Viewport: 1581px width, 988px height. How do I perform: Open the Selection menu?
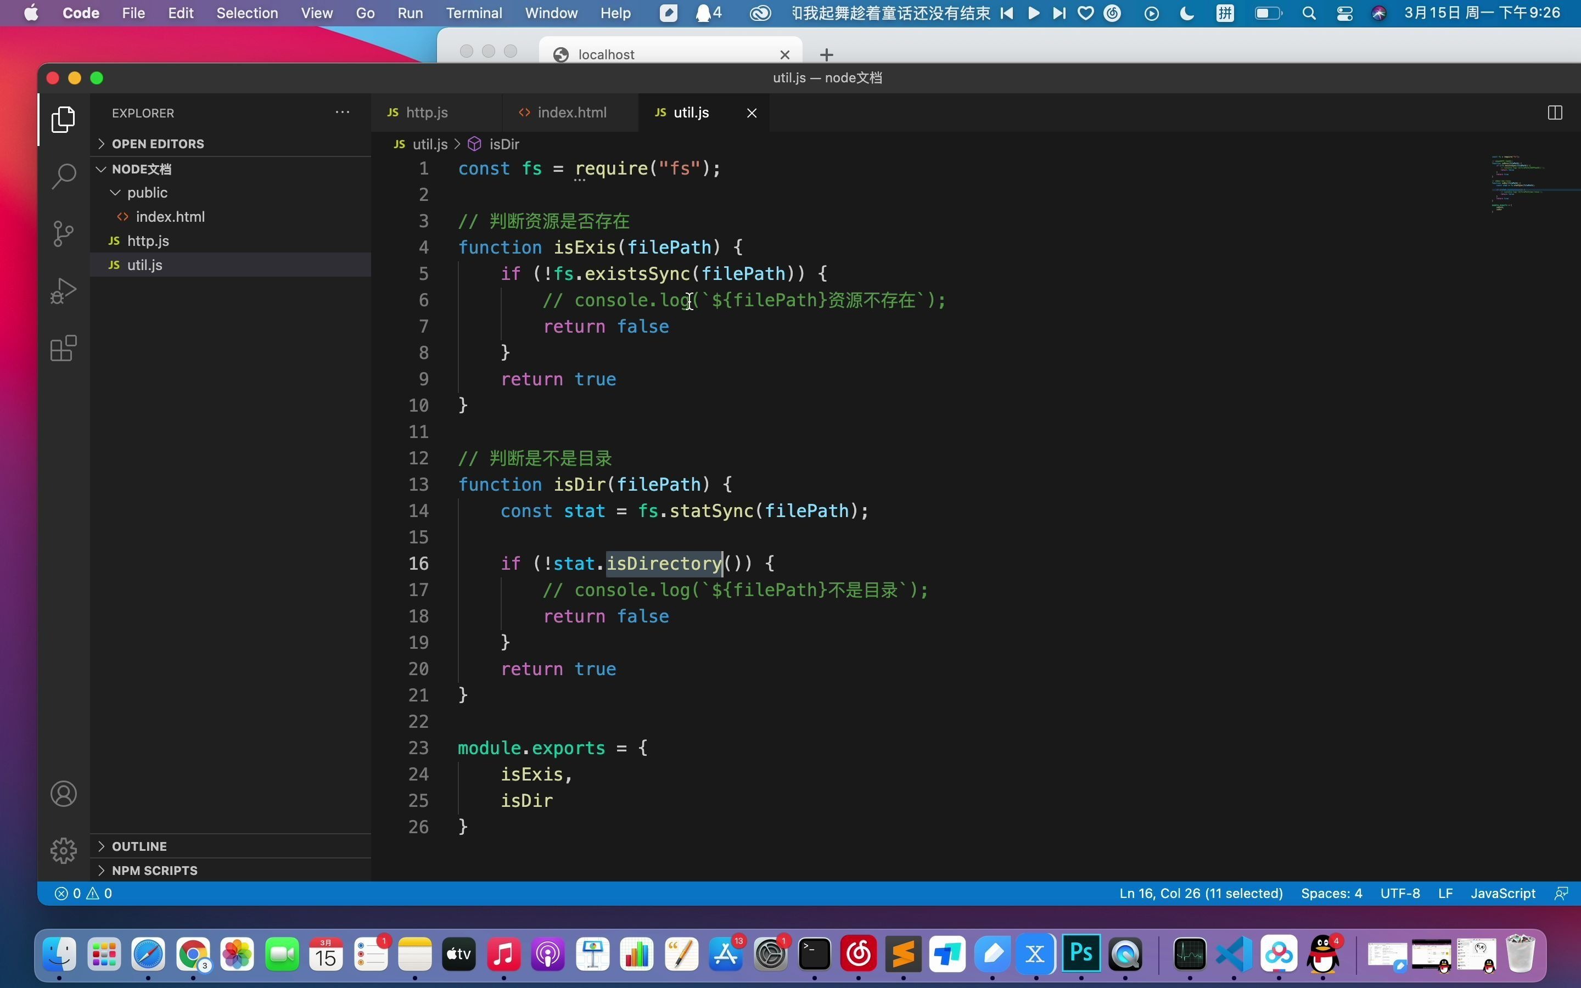(x=247, y=13)
